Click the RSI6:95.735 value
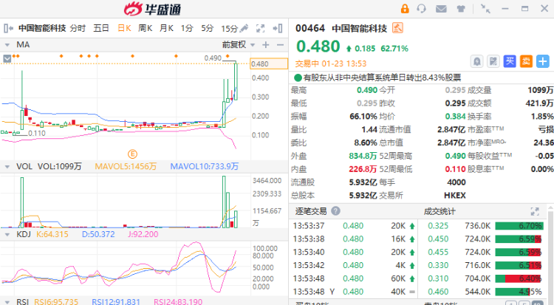 tap(56, 302)
